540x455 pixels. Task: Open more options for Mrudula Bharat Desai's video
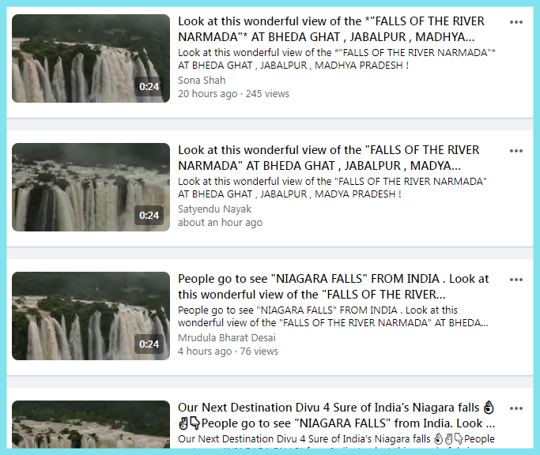(x=516, y=280)
